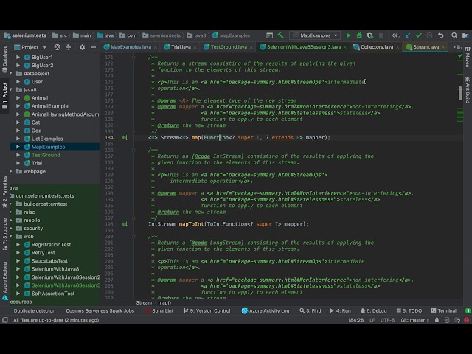Open Git master branch popup
472x354 pixels.
(x=414, y=320)
